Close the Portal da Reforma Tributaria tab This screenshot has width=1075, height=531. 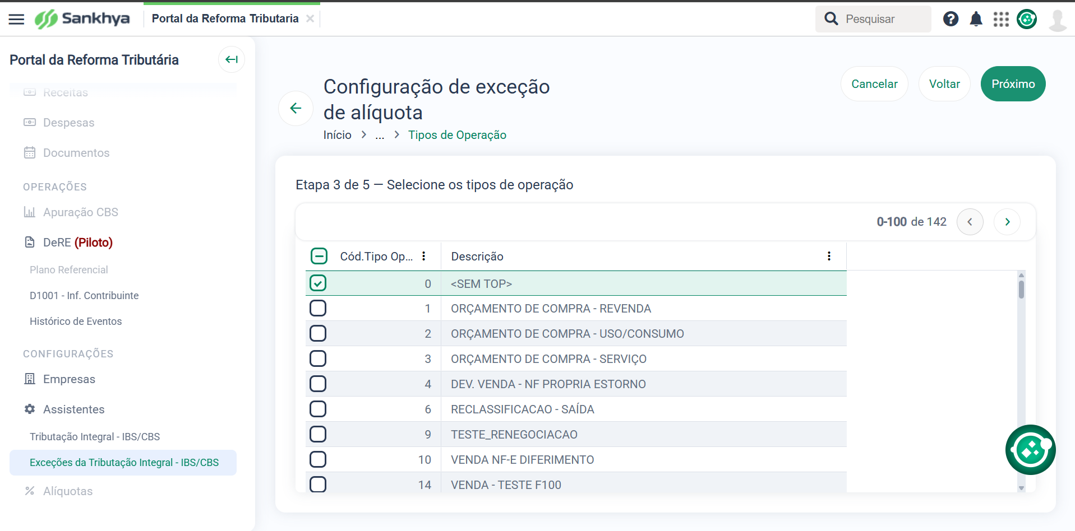310,18
